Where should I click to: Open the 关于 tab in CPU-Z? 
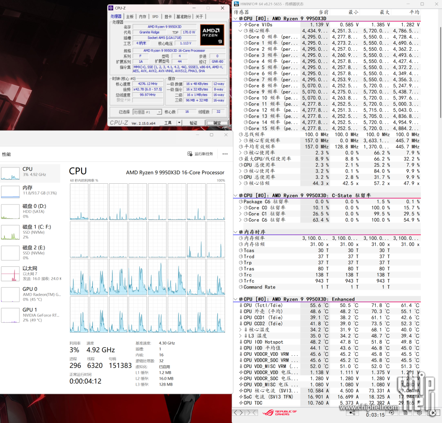[199, 17]
